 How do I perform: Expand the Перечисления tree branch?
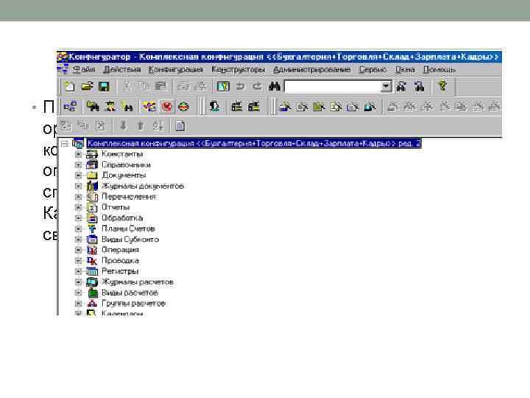[79, 197]
